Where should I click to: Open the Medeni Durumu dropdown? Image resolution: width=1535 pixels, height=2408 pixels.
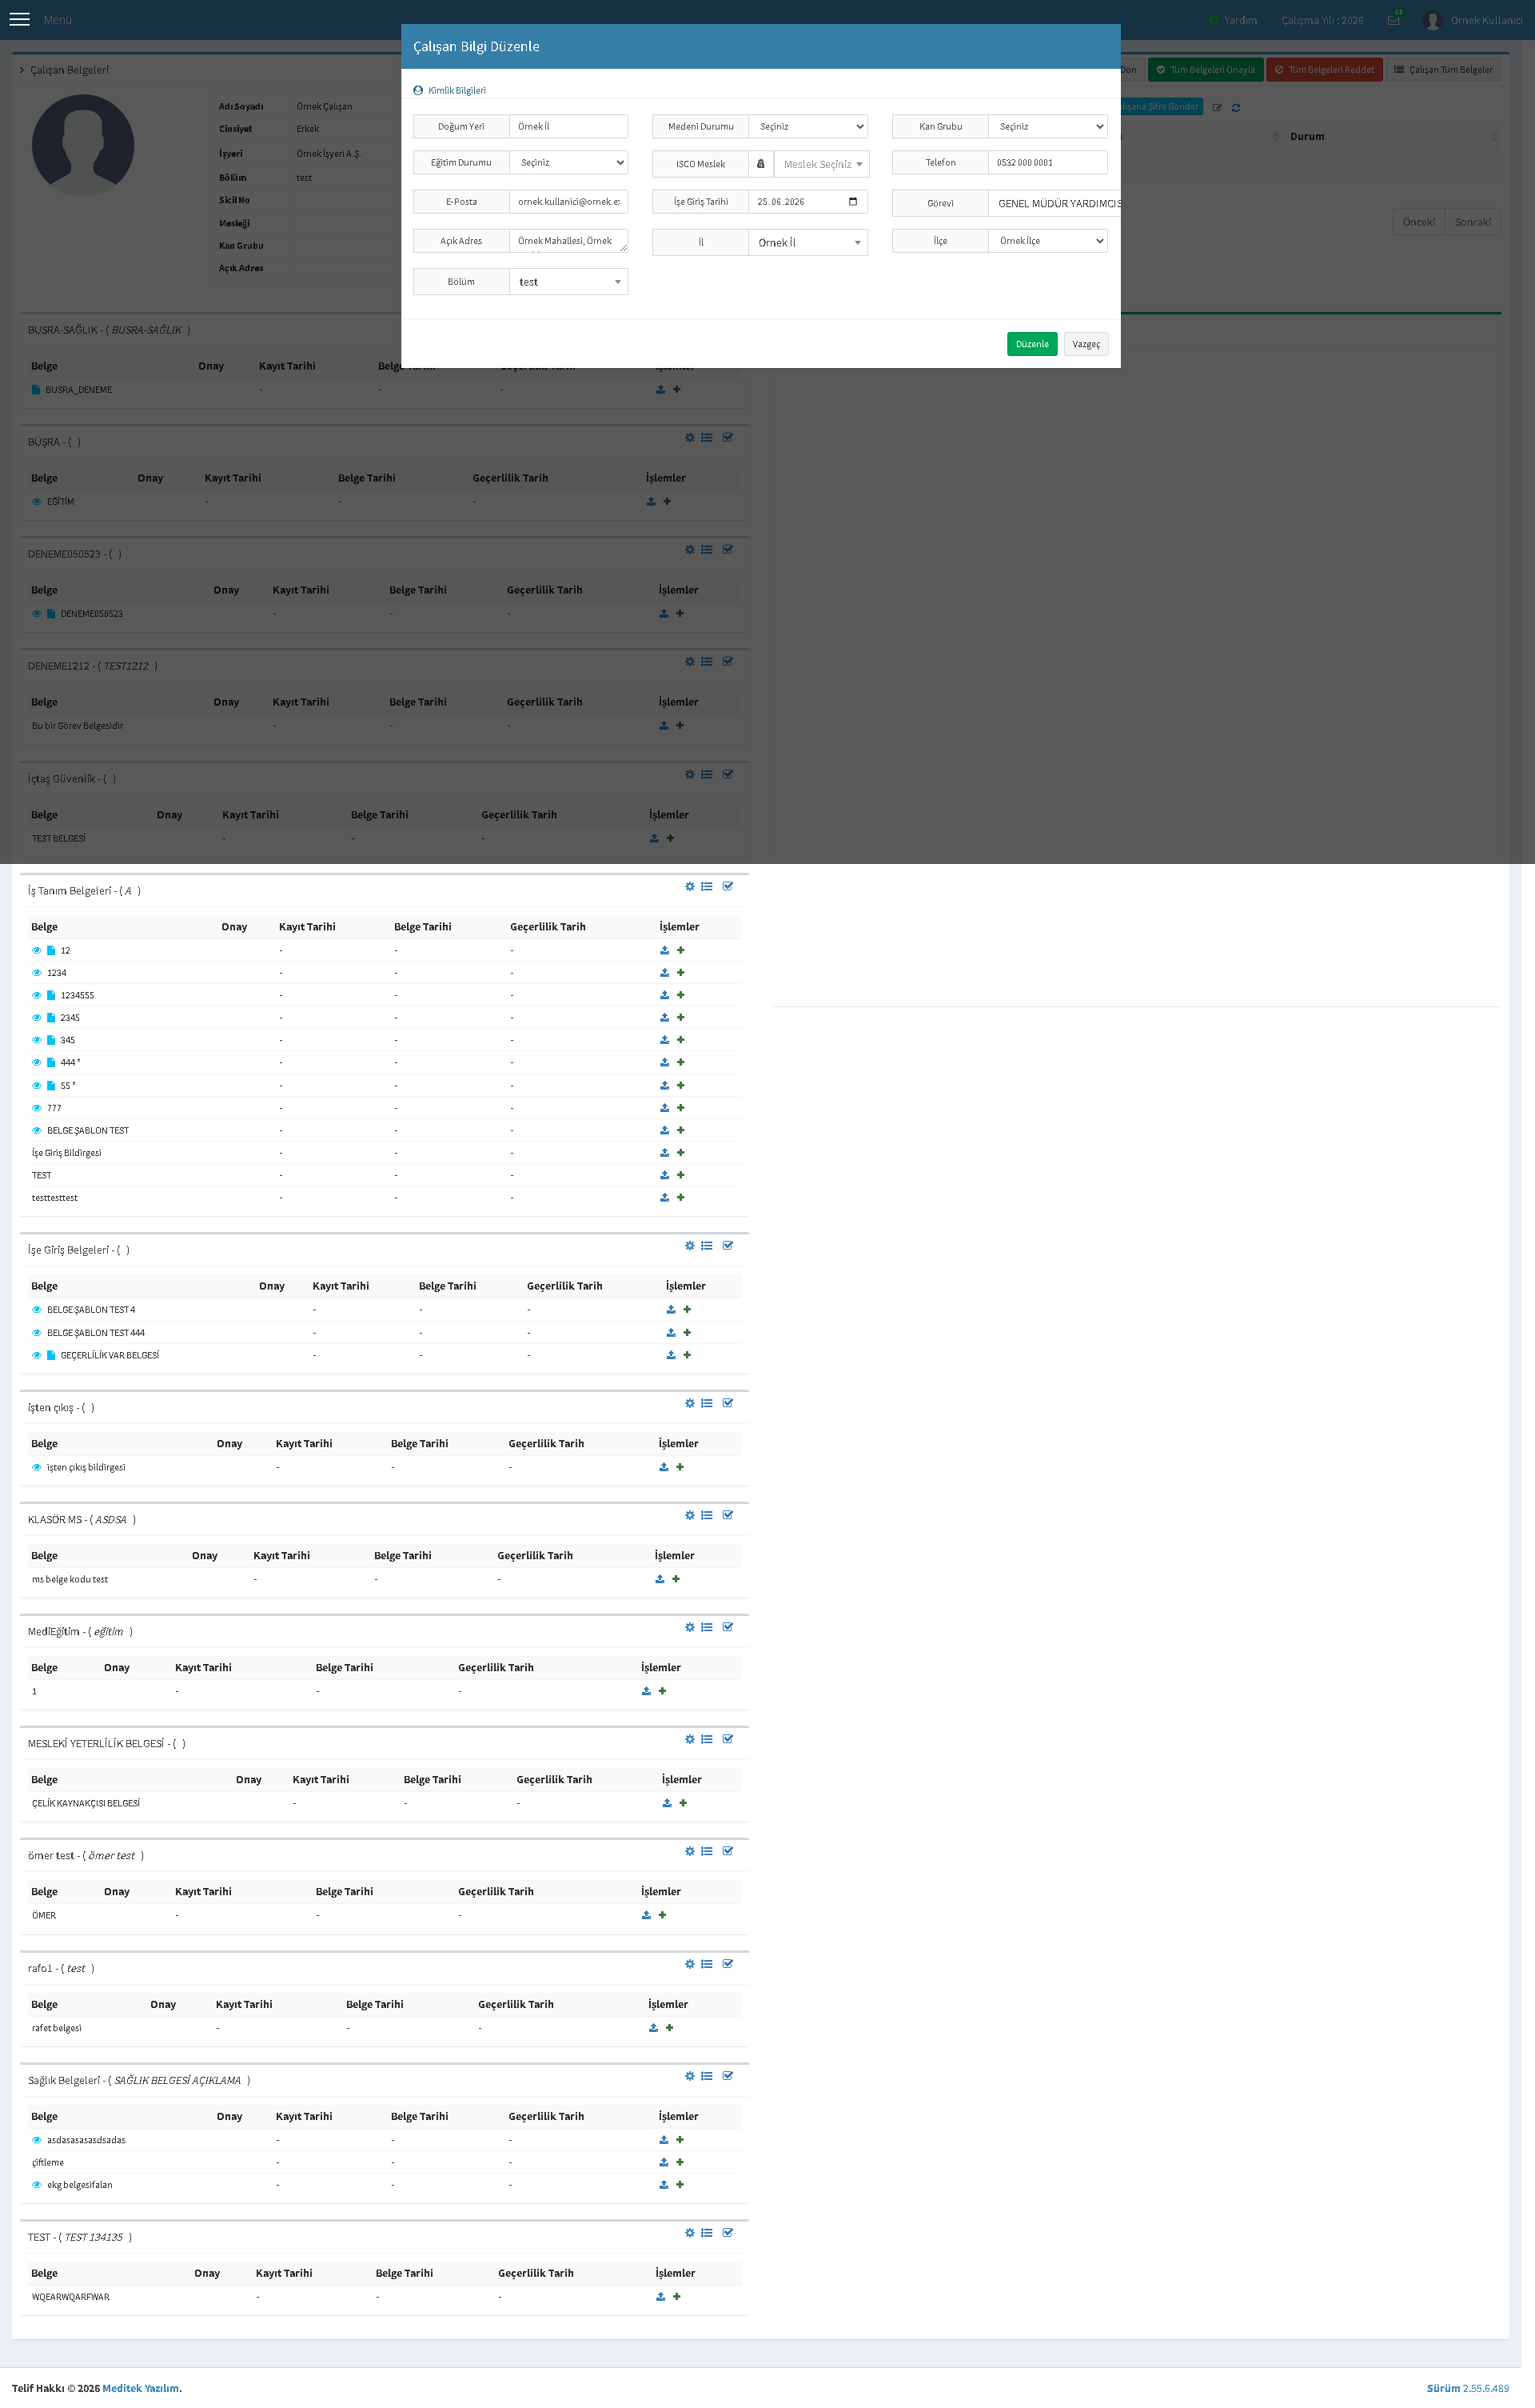(x=807, y=127)
